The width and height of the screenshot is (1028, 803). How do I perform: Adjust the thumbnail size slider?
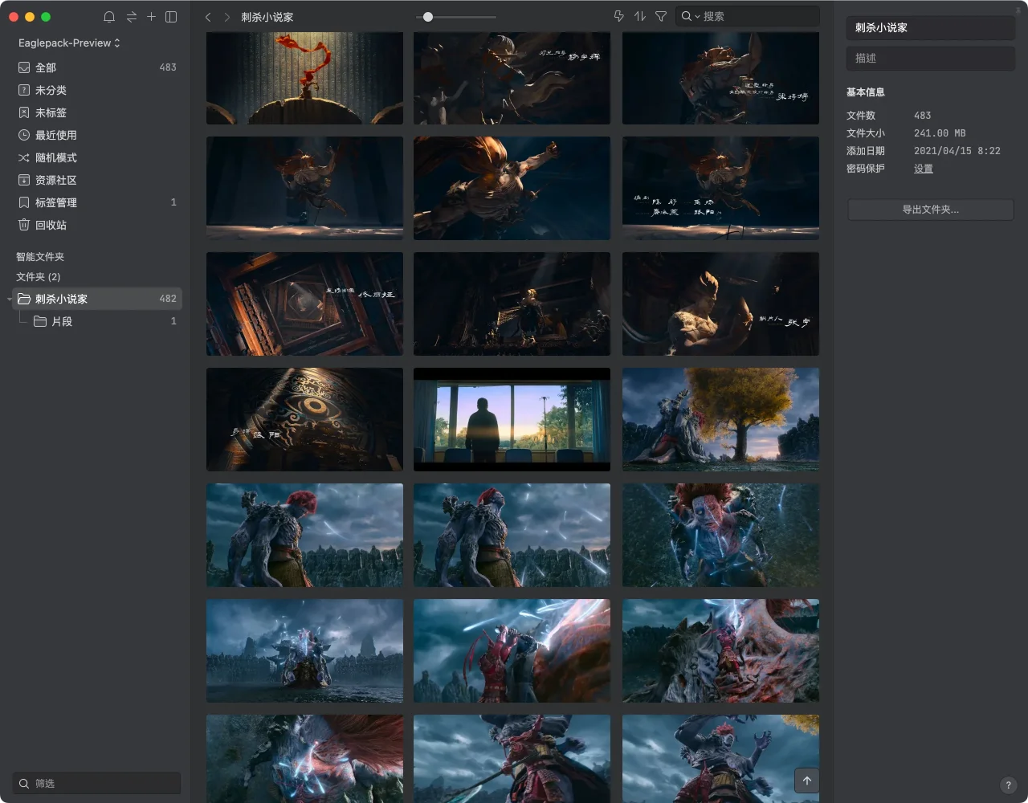coord(428,17)
